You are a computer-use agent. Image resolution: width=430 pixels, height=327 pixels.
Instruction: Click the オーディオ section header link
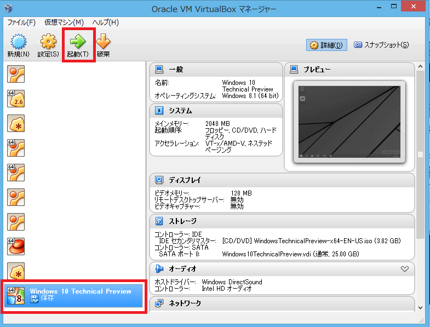(182, 269)
